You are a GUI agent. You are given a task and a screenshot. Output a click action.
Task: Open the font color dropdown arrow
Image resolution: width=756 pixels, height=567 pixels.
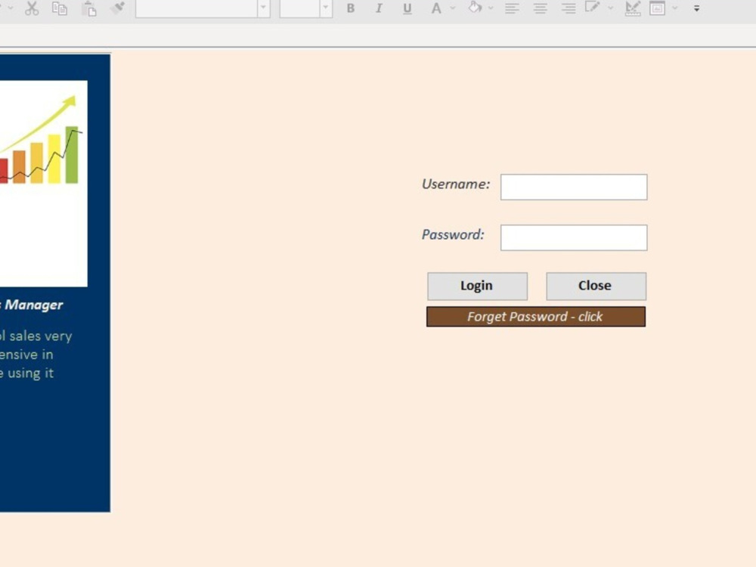click(452, 8)
